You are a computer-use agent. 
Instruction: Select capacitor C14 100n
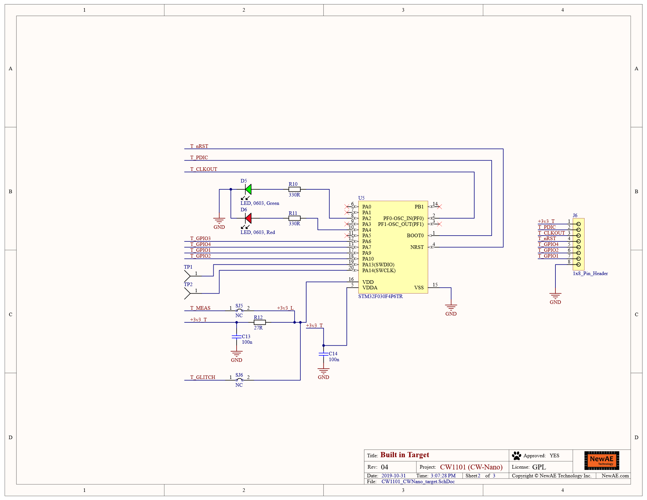click(324, 354)
